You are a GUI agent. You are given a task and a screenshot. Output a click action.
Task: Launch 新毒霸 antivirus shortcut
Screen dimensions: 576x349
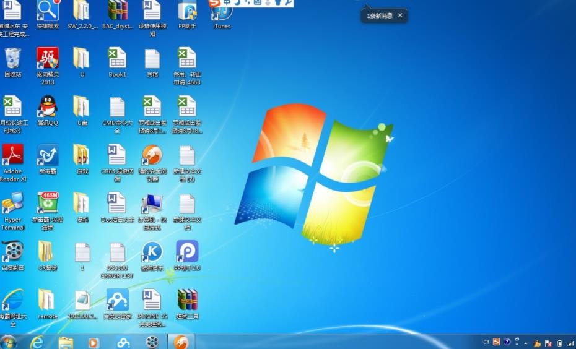(x=48, y=159)
